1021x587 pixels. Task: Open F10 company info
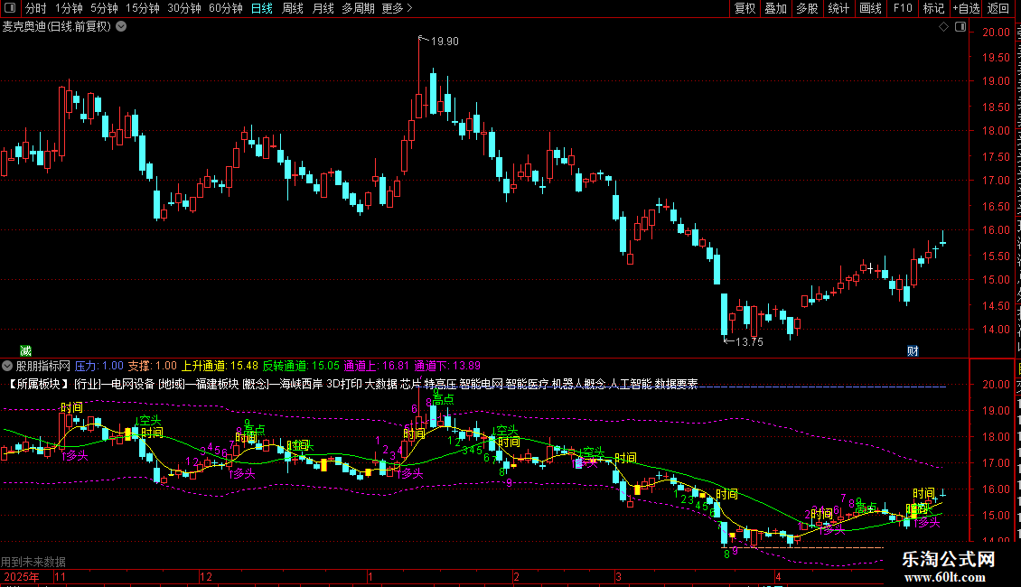click(x=903, y=8)
